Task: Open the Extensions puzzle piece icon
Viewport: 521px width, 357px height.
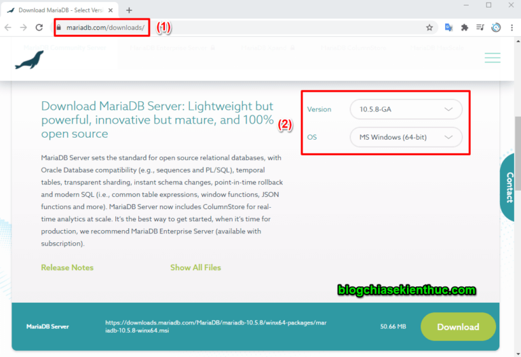Action: [465, 28]
